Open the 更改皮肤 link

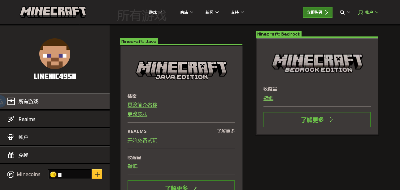(137, 114)
